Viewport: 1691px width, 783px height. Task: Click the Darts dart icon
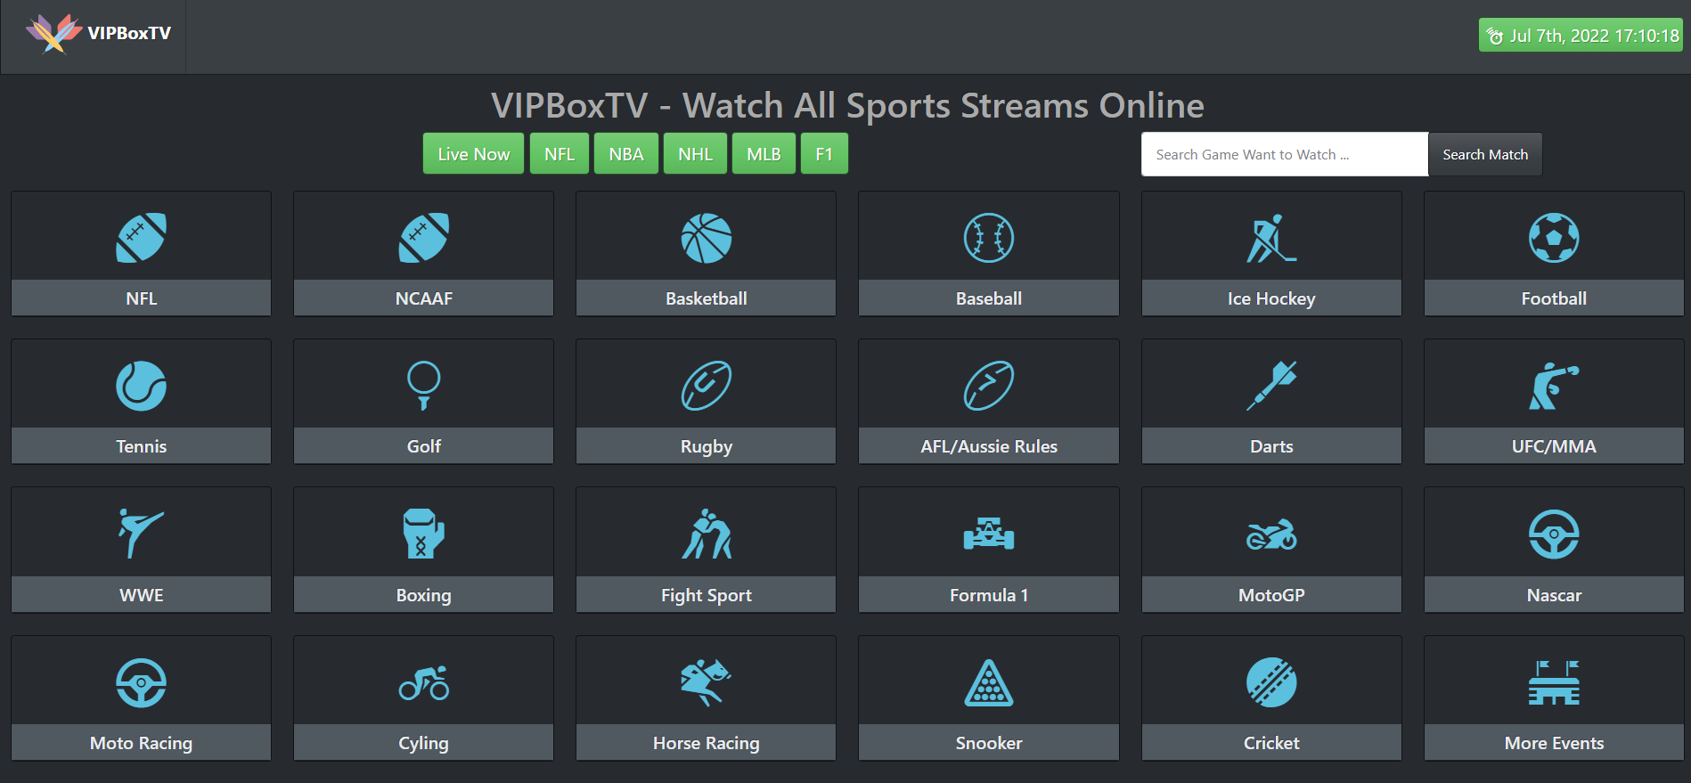pos(1271,386)
